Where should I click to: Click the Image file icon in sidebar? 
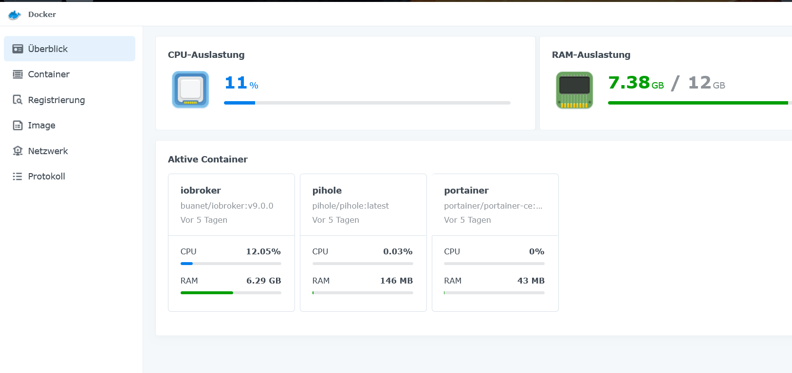(18, 125)
